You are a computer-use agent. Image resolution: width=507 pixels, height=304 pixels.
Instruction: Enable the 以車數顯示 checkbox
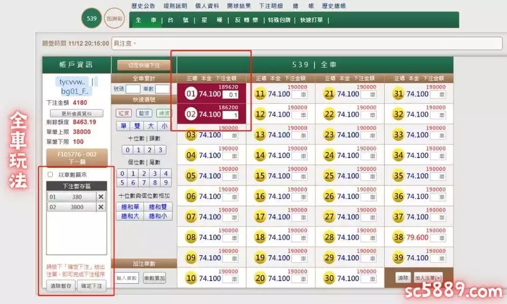point(50,174)
